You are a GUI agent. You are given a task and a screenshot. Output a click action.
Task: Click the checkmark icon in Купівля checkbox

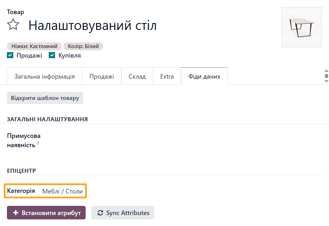[x=52, y=55]
